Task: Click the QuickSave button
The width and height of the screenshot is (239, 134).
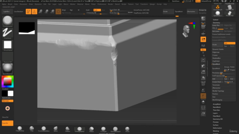Action: [176, 1]
